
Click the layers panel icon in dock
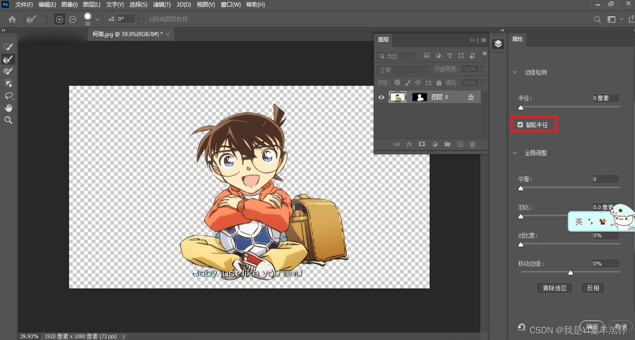click(498, 44)
